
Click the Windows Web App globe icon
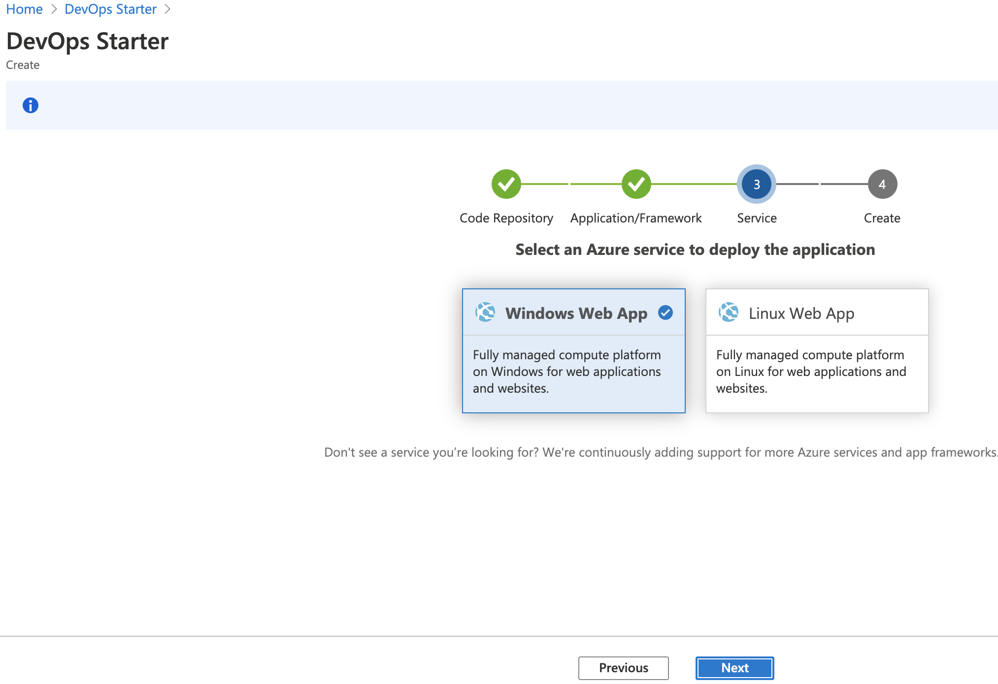(x=485, y=312)
